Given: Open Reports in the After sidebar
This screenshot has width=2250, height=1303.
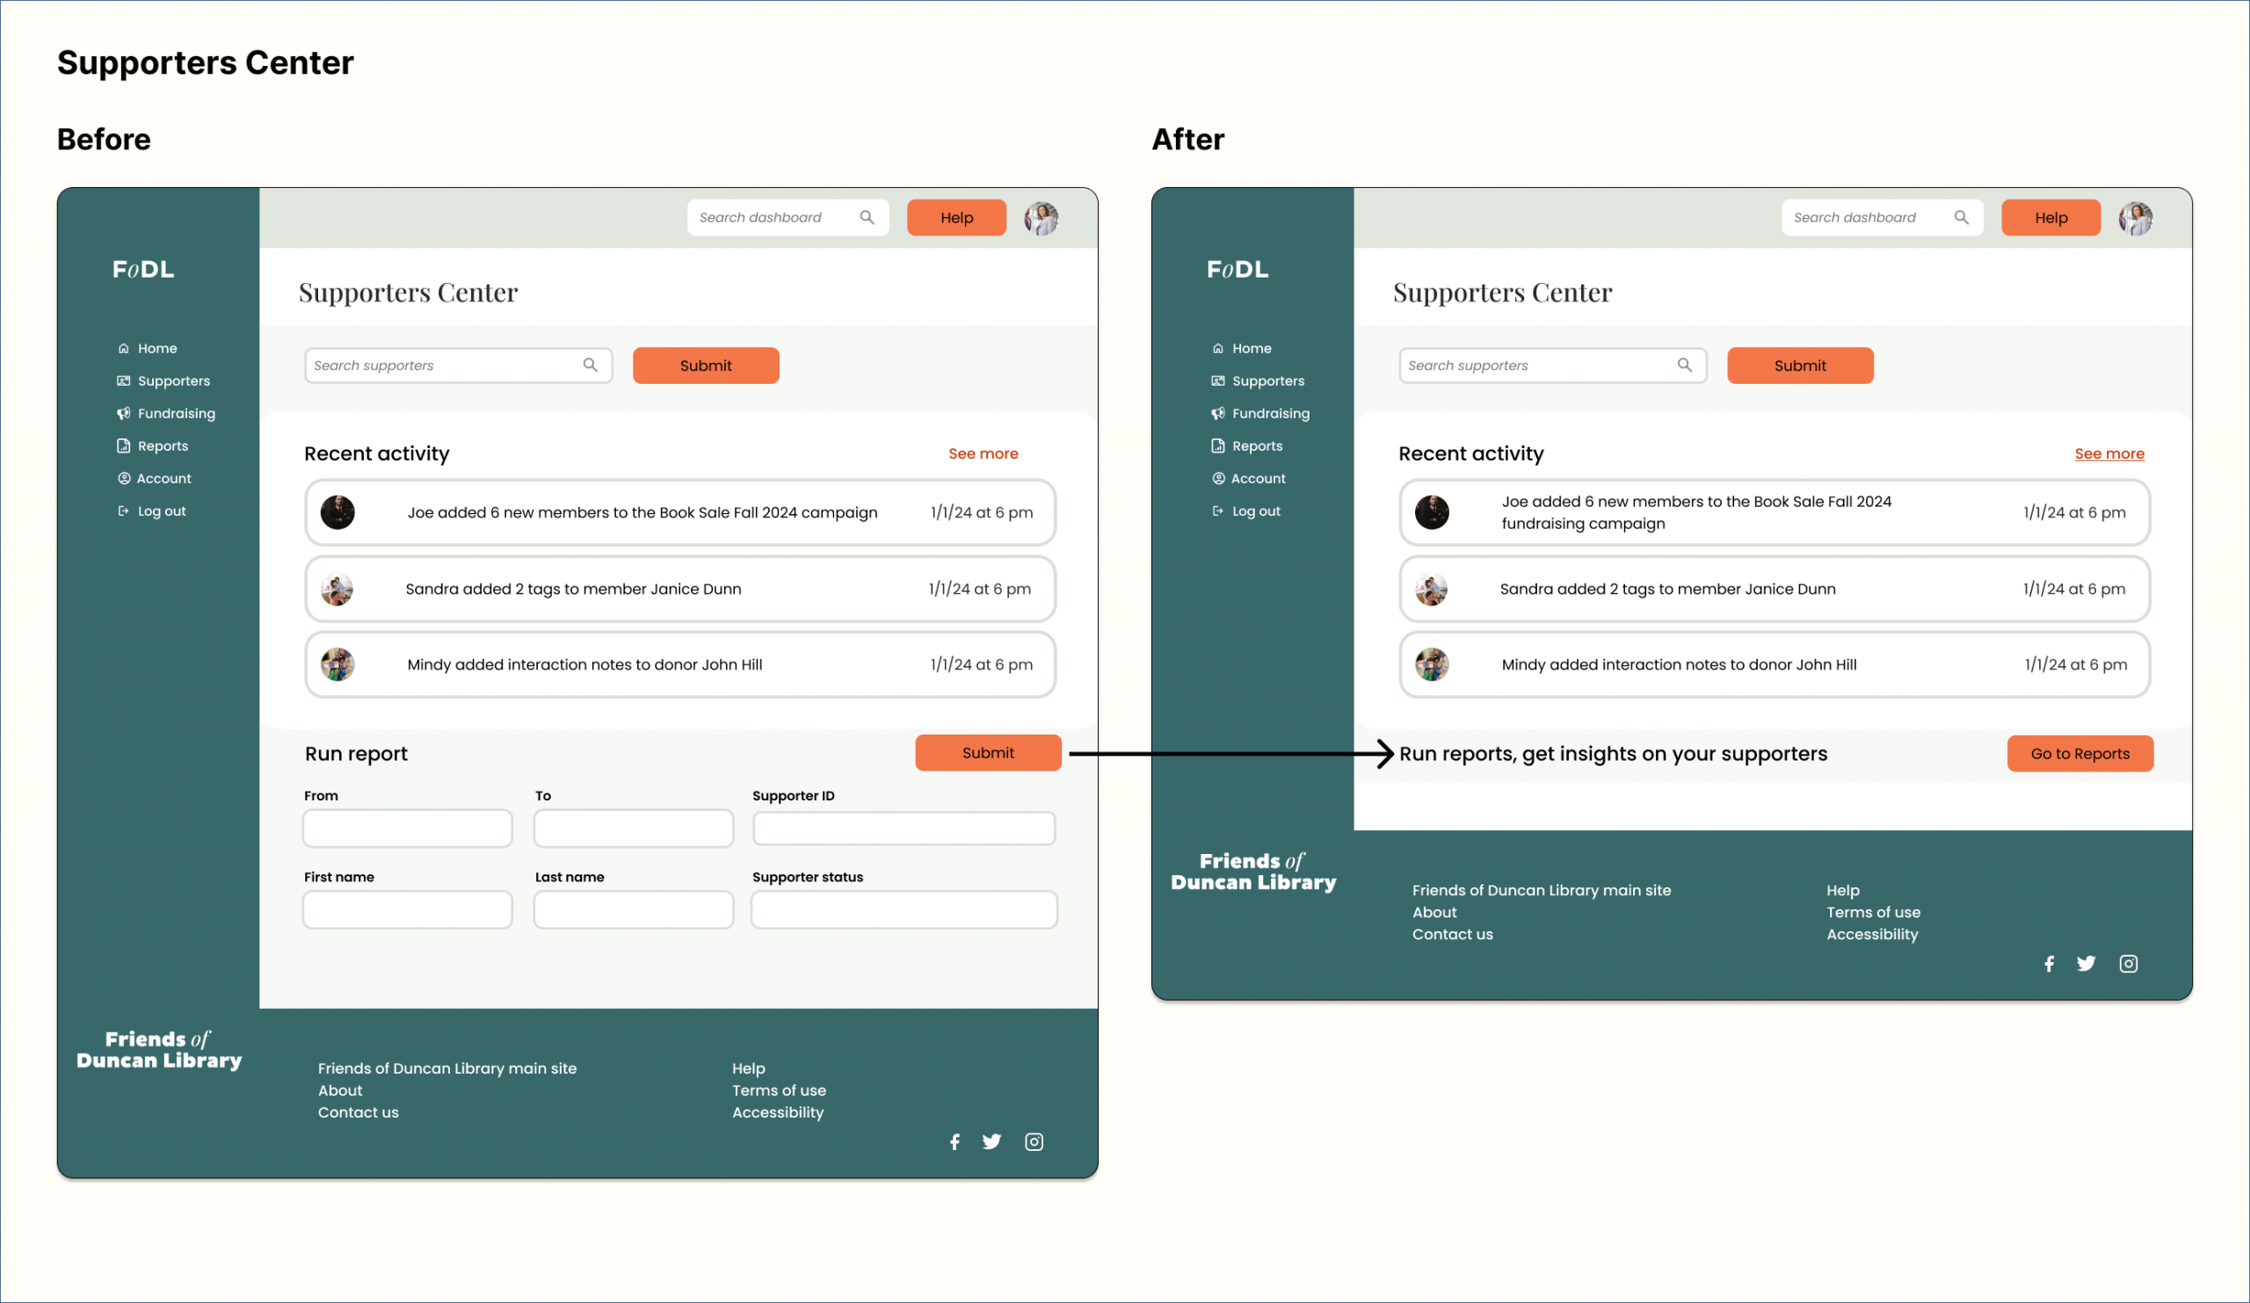Looking at the screenshot, I should click(1256, 446).
